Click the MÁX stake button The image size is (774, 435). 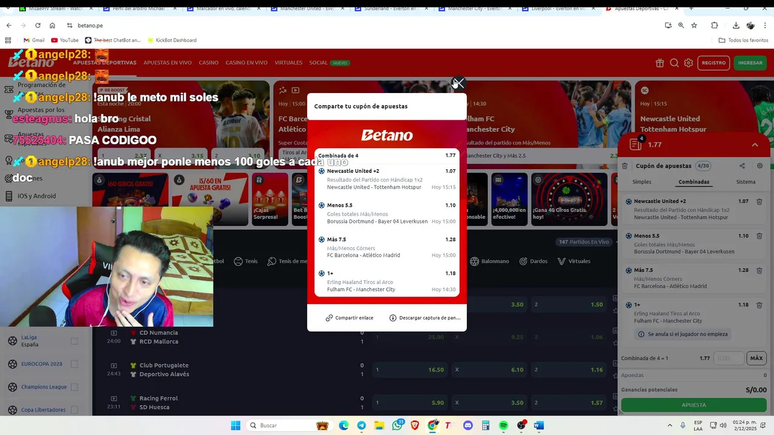756,358
